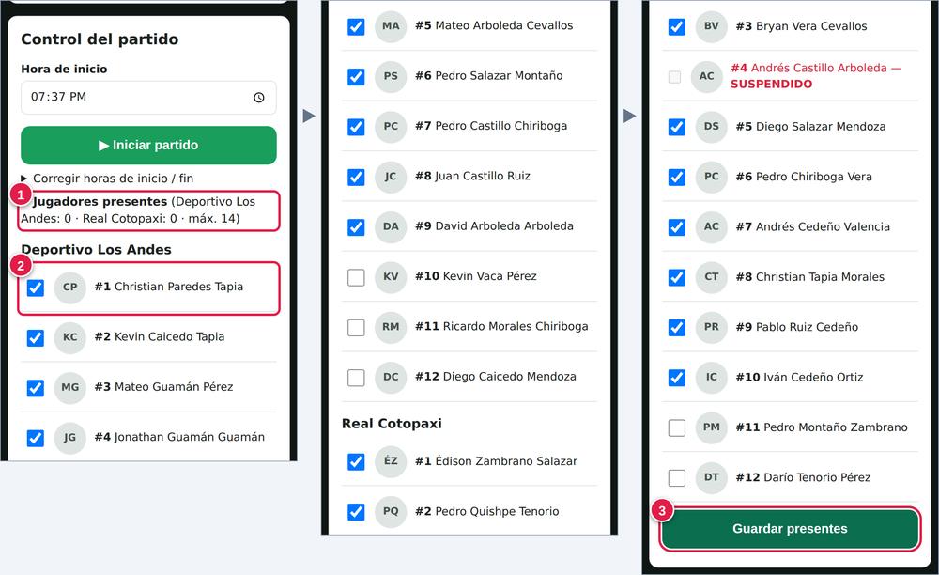Select the MG avatar of Mateo Guamán Pérez

[x=70, y=387]
